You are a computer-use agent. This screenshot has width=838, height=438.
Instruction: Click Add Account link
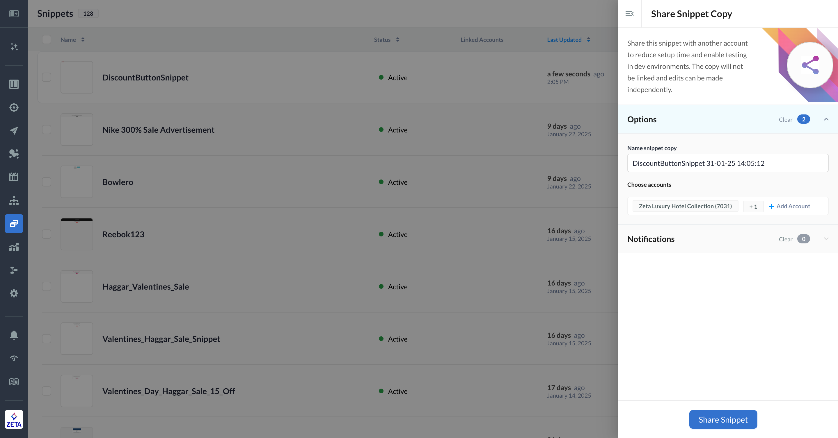coord(793,206)
